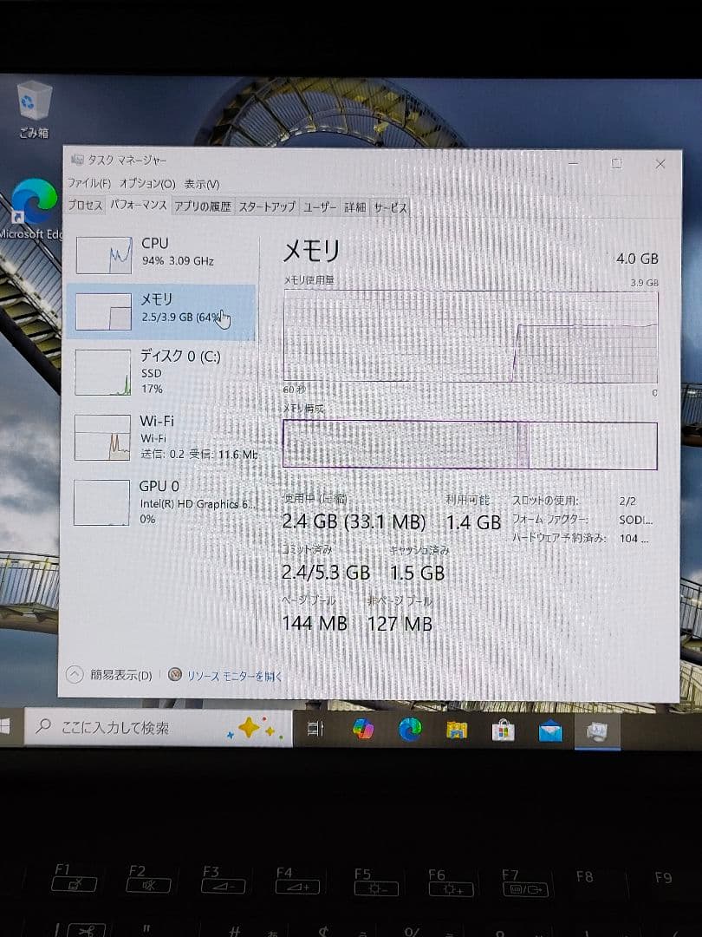Screen dimensions: 702x937
Task: Open the オプション menu
Action: pyautogui.click(x=145, y=185)
